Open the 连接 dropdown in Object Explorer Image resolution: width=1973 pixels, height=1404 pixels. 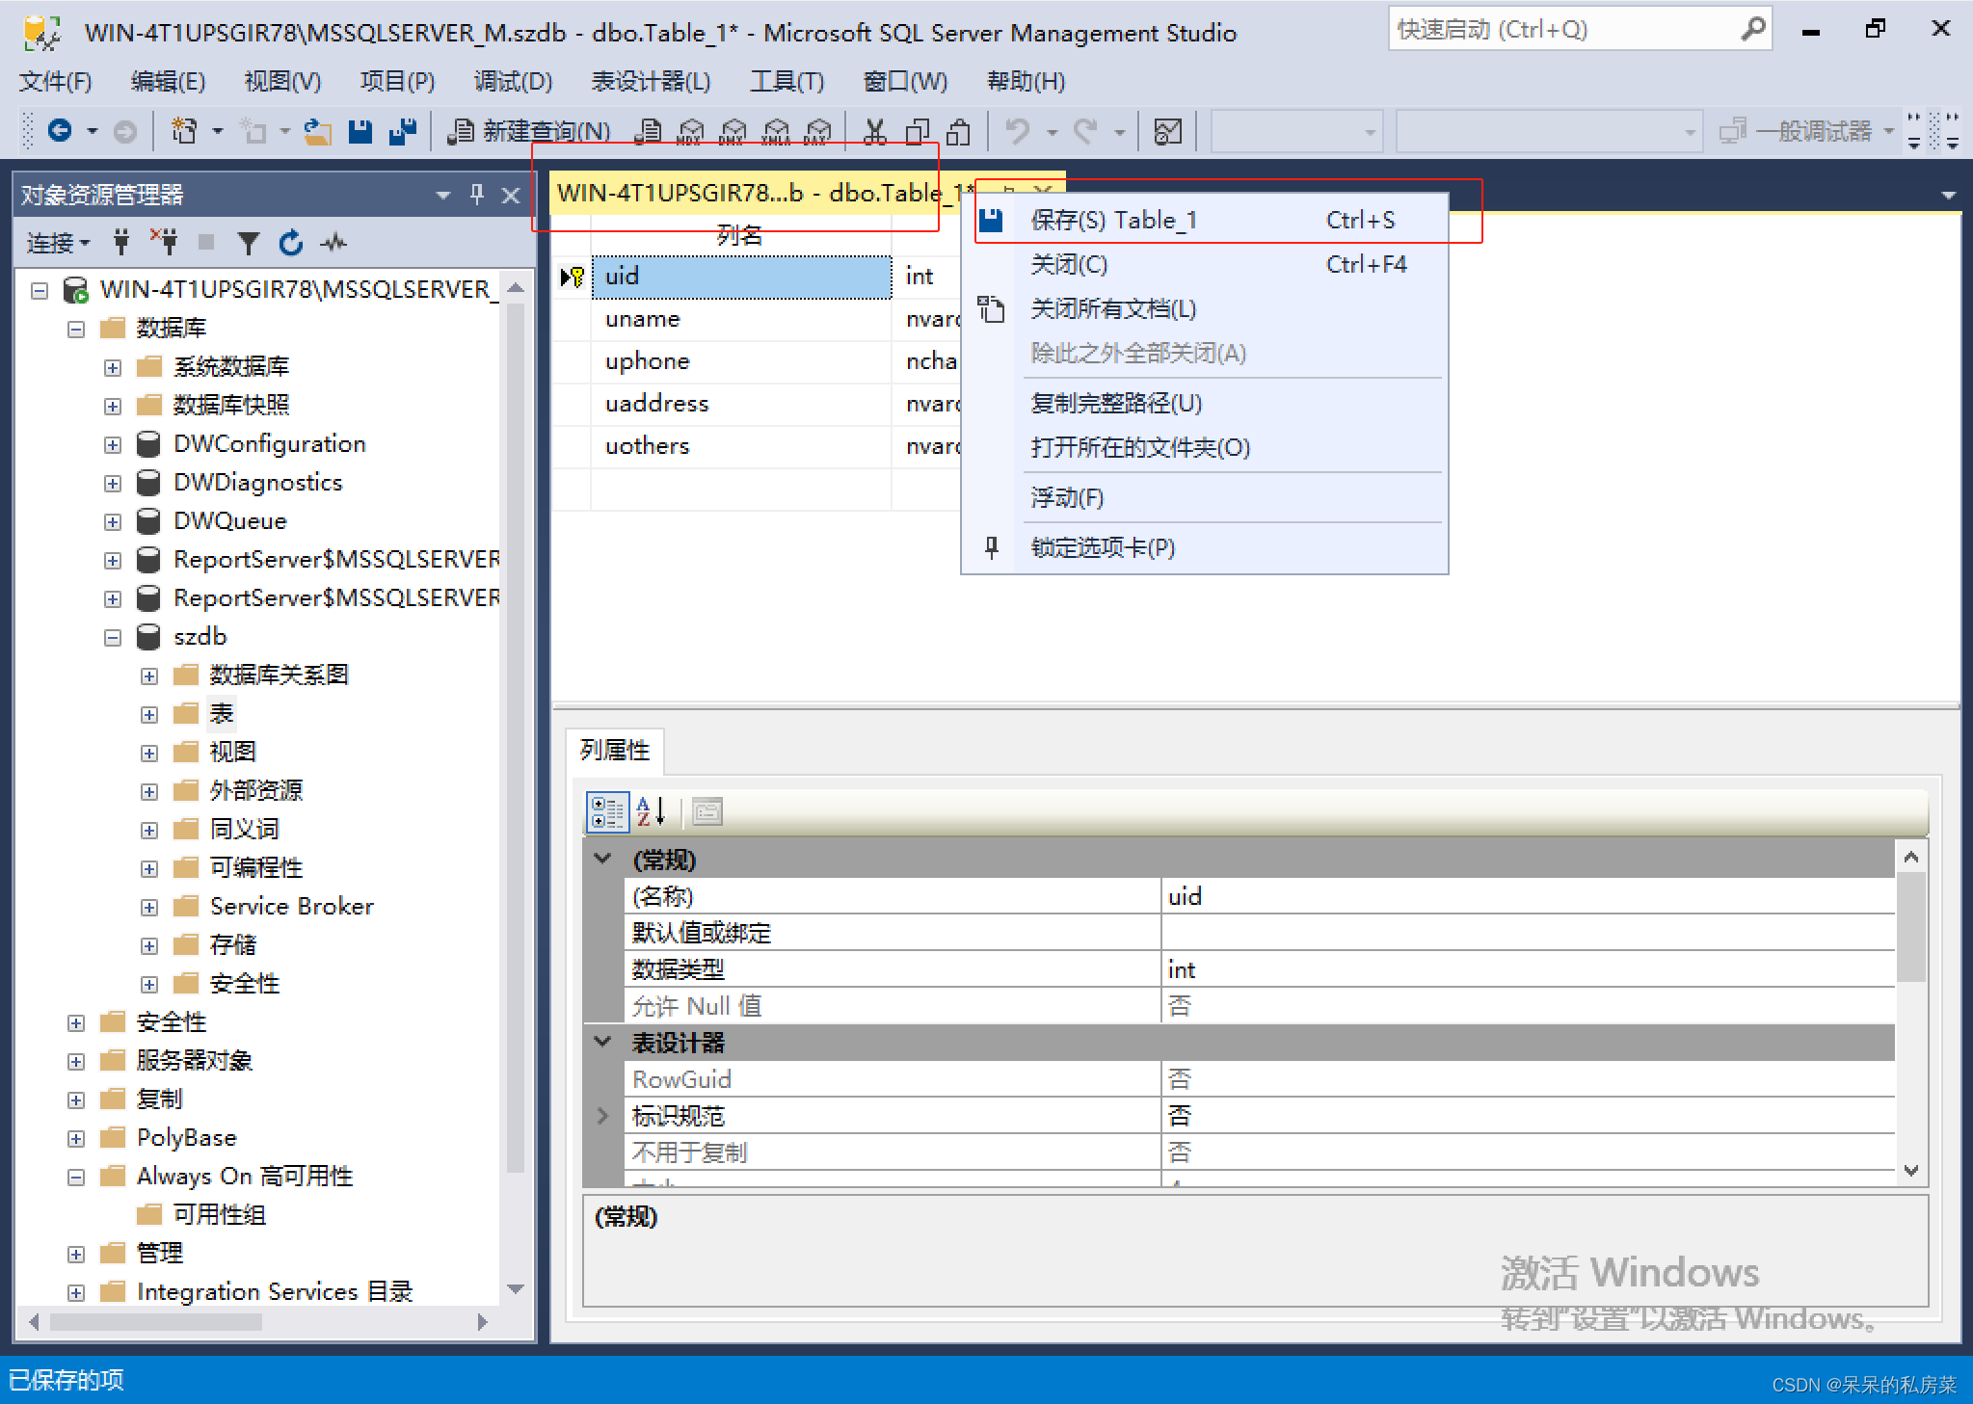click(58, 243)
